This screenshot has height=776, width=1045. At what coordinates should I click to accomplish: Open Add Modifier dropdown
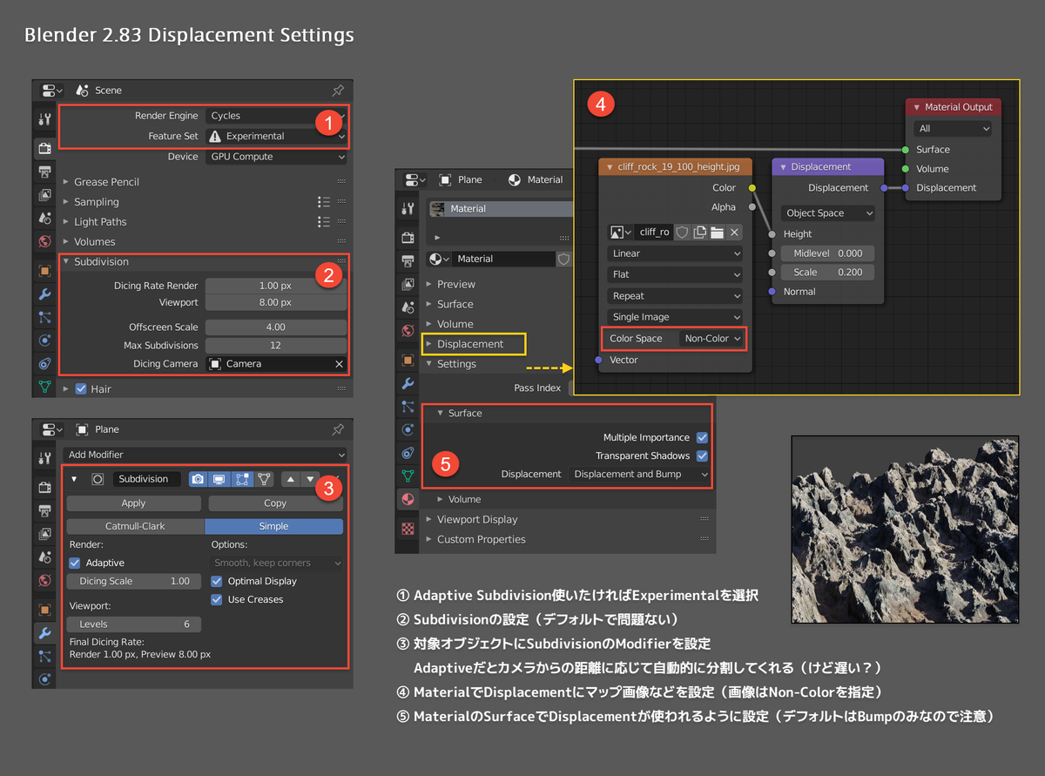[205, 455]
